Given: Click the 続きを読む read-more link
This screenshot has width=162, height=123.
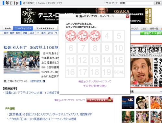Looking at the screenshot, I should 36,81.
